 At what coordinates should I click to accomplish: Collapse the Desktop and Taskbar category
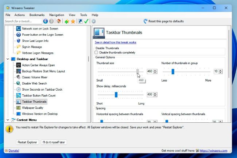[x=8, y=59]
